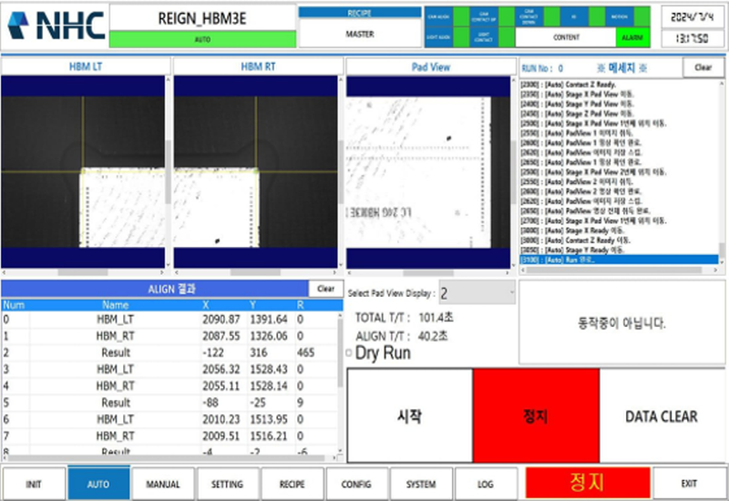Enable the Dry Run checkbox
The width and height of the screenshot is (729, 501).
(350, 353)
